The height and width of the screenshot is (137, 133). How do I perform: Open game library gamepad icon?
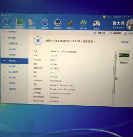click(x=96, y=24)
